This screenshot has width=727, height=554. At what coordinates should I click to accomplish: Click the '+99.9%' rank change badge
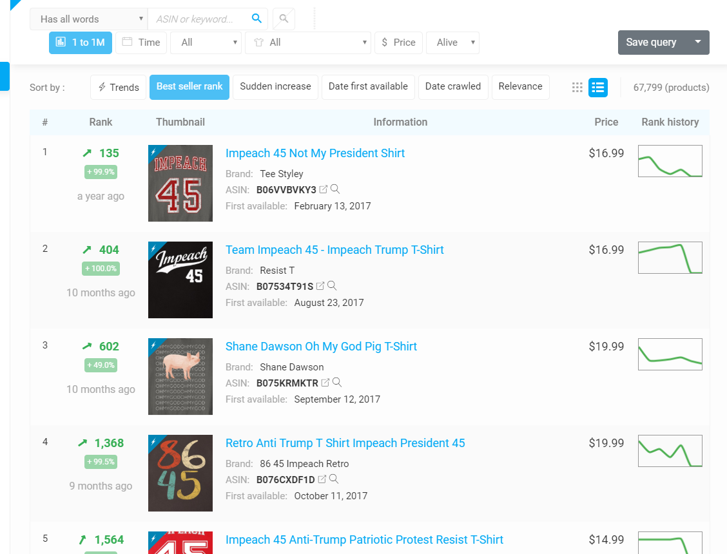[x=101, y=172]
